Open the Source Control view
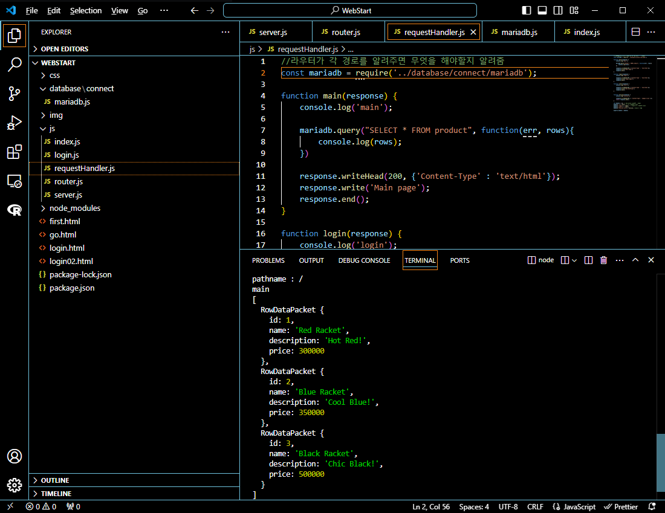 15,93
